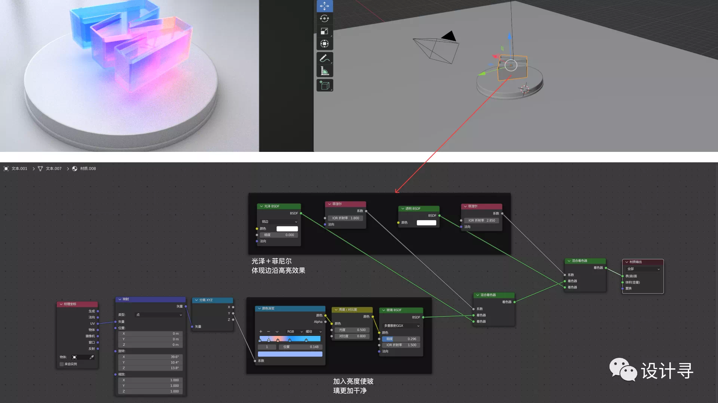Select the Rotate tool in viewport toolbar
The width and height of the screenshot is (718, 403).
[x=324, y=19]
